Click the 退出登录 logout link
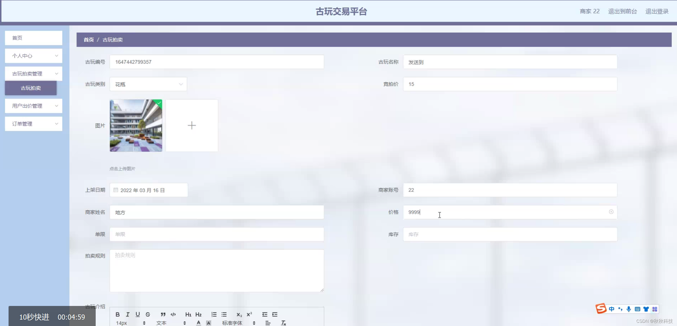The image size is (677, 326). click(x=657, y=11)
